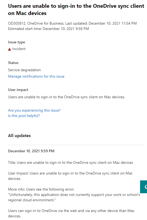Open the teal help widget at right edge

(144, 187)
